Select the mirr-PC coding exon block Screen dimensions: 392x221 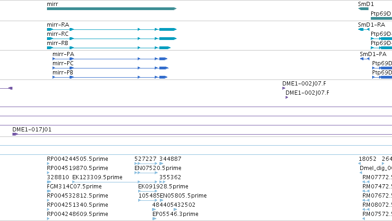coord(164,68)
